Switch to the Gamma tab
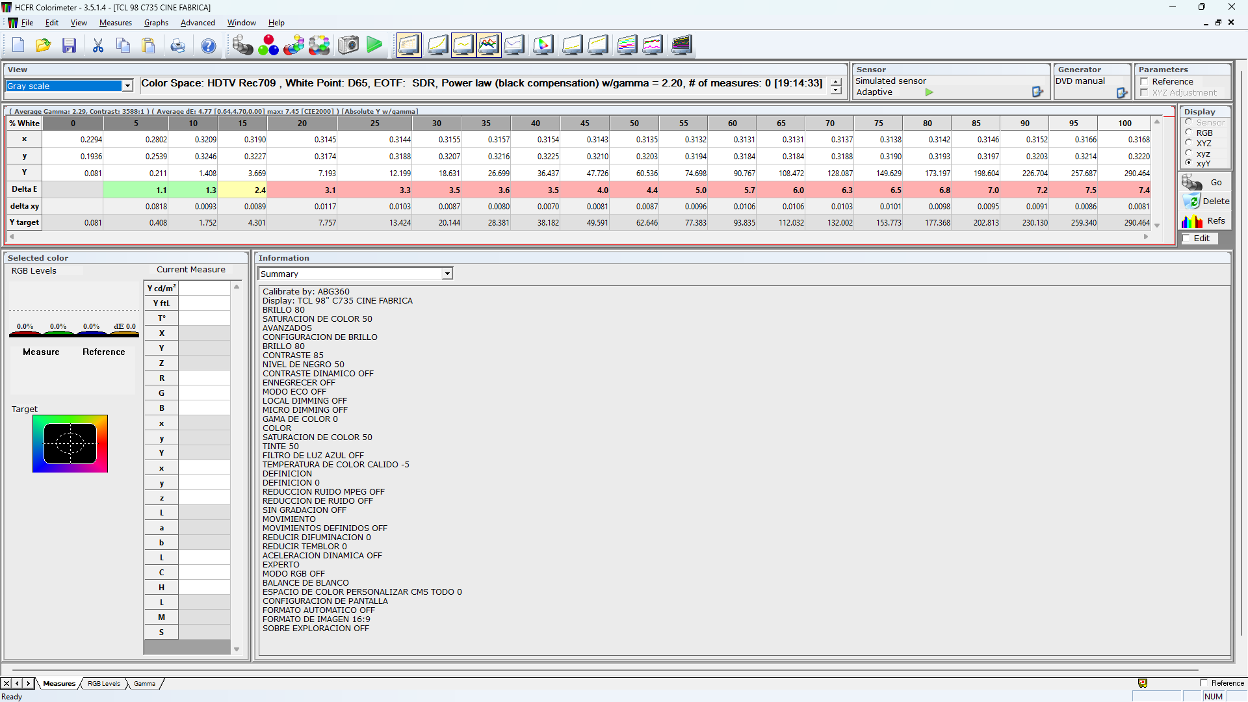1248x702 pixels. [144, 684]
